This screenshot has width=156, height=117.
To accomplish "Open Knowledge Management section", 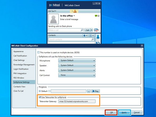I will tap(24, 65).
